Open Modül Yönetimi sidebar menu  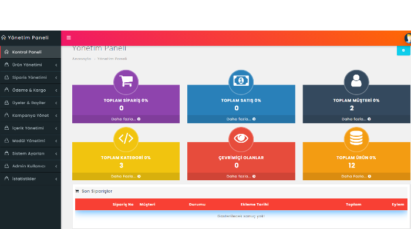click(31, 141)
